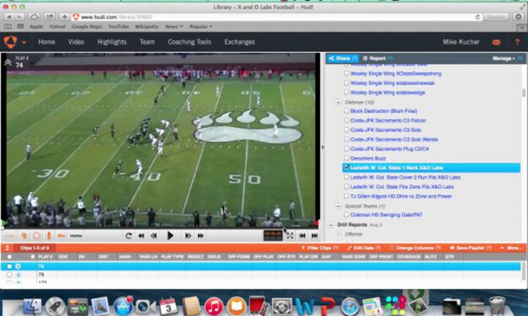The height and width of the screenshot is (316, 528).
Task: Check Wooley Single Wing xolabswedge
Action: [346, 92]
